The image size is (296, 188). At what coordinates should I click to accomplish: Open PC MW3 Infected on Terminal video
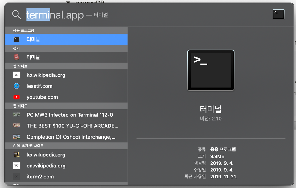click(66, 115)
